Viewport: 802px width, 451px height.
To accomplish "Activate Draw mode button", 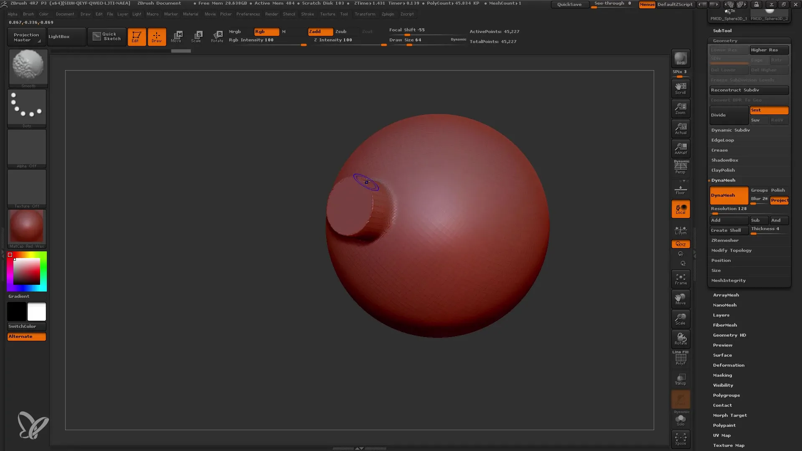I will tap(157, 37).
